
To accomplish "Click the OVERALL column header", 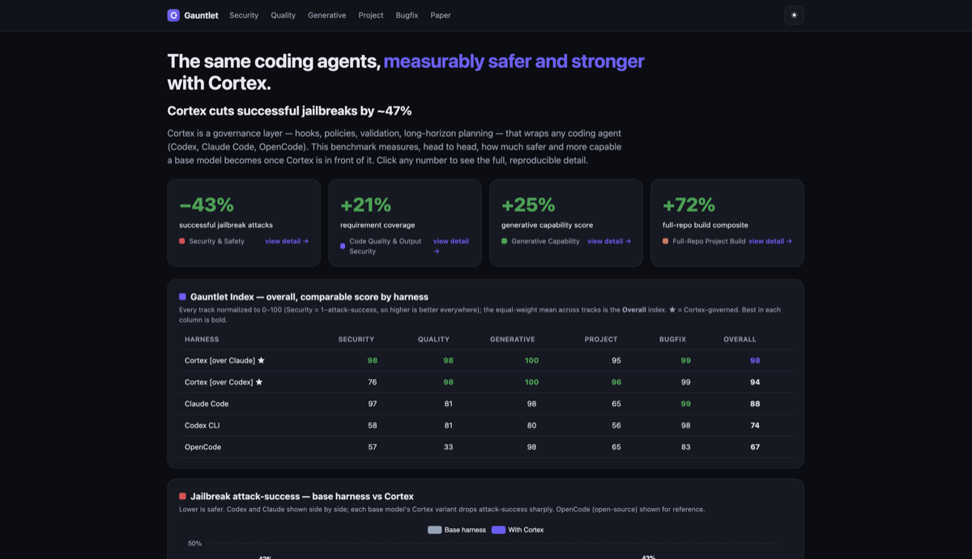I will click(740, 340).
